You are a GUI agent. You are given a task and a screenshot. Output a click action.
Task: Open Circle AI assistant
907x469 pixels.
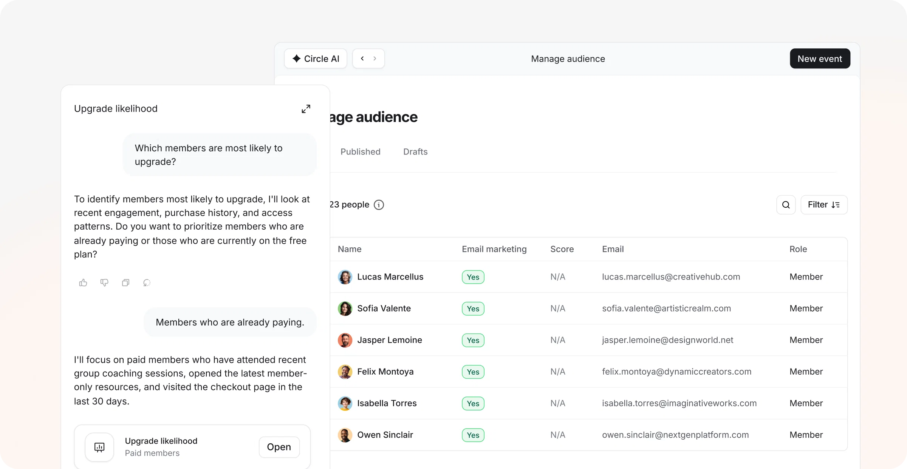316,59
